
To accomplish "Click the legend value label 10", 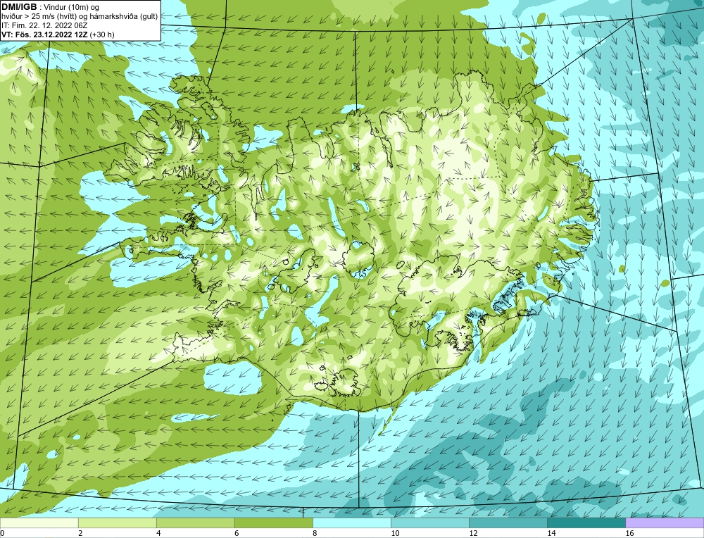I will tap(395, 533).
